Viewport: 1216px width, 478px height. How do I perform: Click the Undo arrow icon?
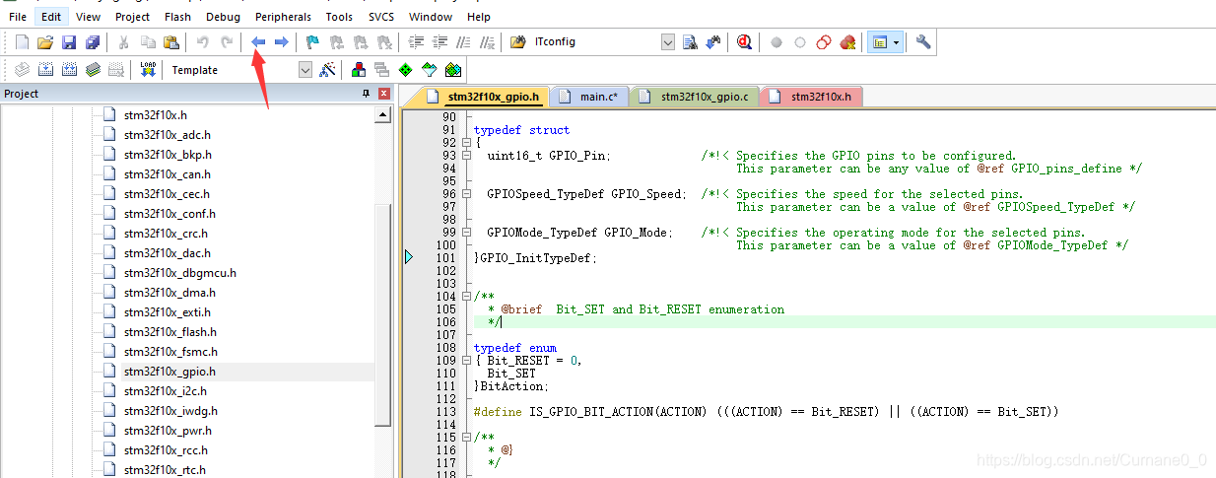pyautogui.click(x=203, y=42)
